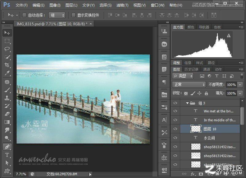Filter layers by type layer T icon
Viewport: 246px width, 178px height.
tap(217, 76)
